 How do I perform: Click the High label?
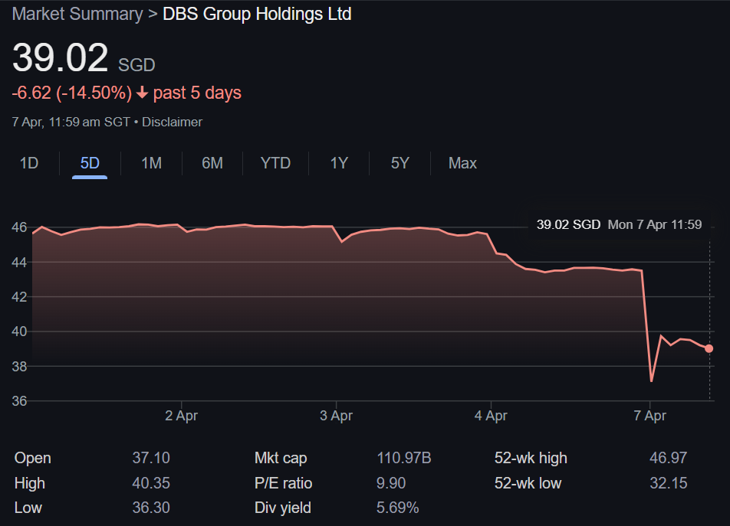pyautogui.click(x=30, y=483)
